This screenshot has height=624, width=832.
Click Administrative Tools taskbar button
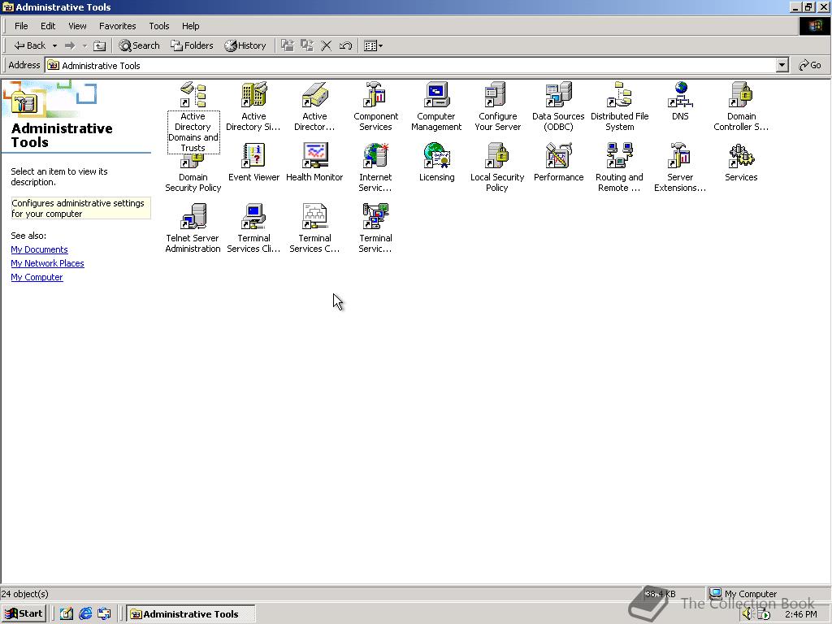click(190, 614)
